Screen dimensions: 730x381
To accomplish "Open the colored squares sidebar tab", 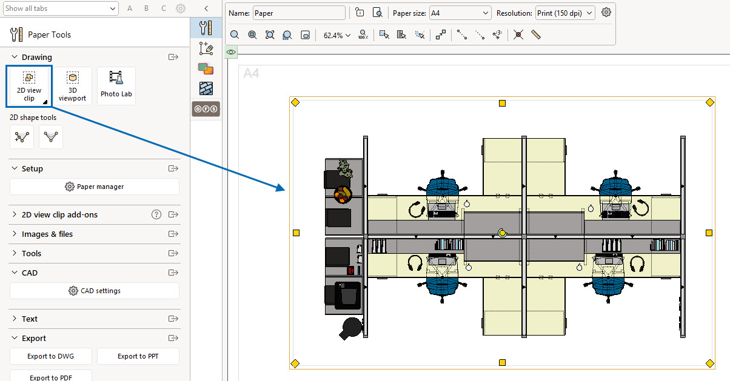I will point(206,68).
